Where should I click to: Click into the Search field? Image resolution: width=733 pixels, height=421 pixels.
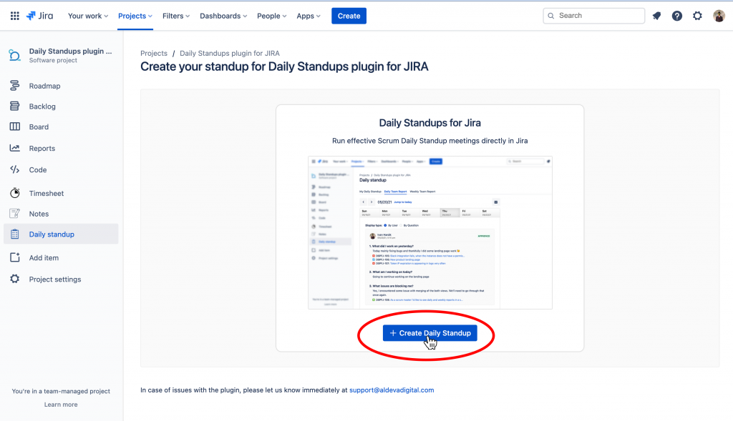pos(593,16)
